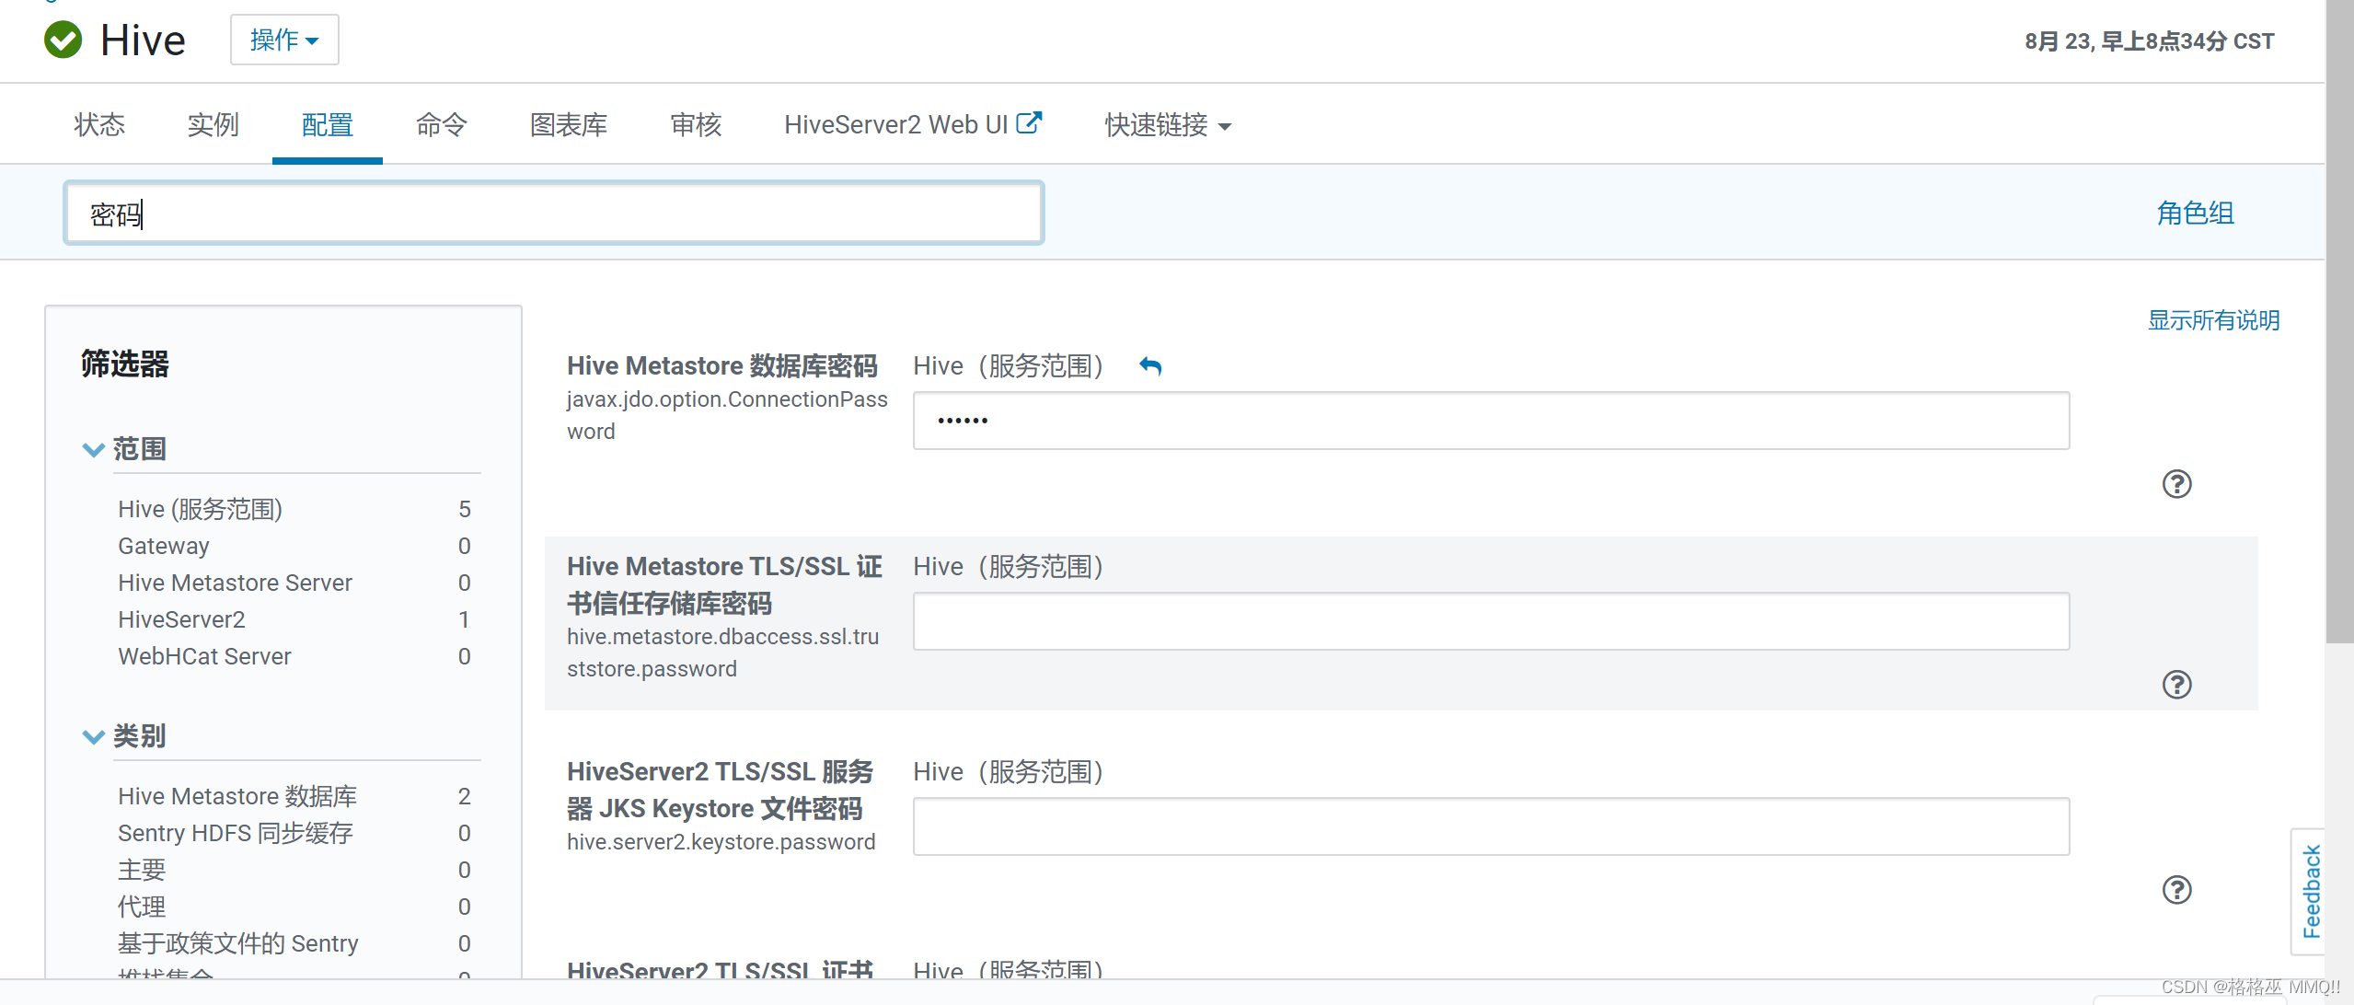Collapse the 类别 filter section
The width and height of the screenshot is (2354, 1005).
pyautogui.click(x=93, y=736)
